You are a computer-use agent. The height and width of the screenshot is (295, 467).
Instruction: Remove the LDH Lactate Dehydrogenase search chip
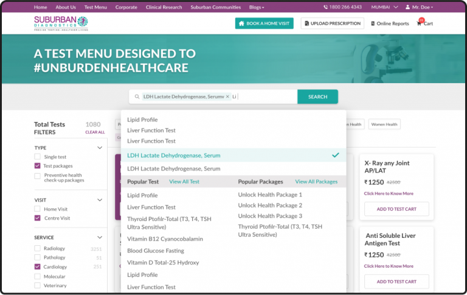pyautogui.click(x=227, y=97)
